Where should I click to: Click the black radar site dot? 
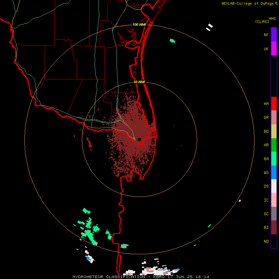139,139
